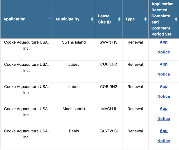Open Notice link for COB LU2 lease
This screenshot has height=150, width=179.
coord(164,74)
